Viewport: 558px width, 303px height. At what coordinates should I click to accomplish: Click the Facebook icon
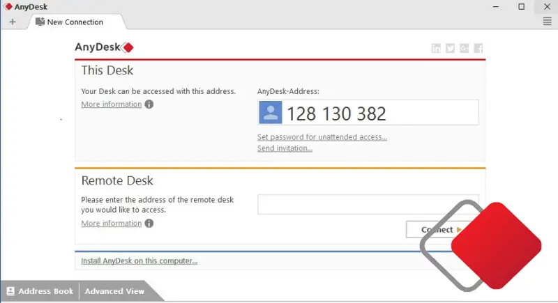478,48
